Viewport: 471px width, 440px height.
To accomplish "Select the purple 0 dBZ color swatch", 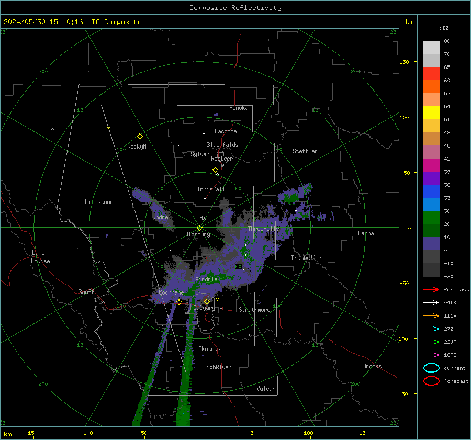I will point(431,243).
